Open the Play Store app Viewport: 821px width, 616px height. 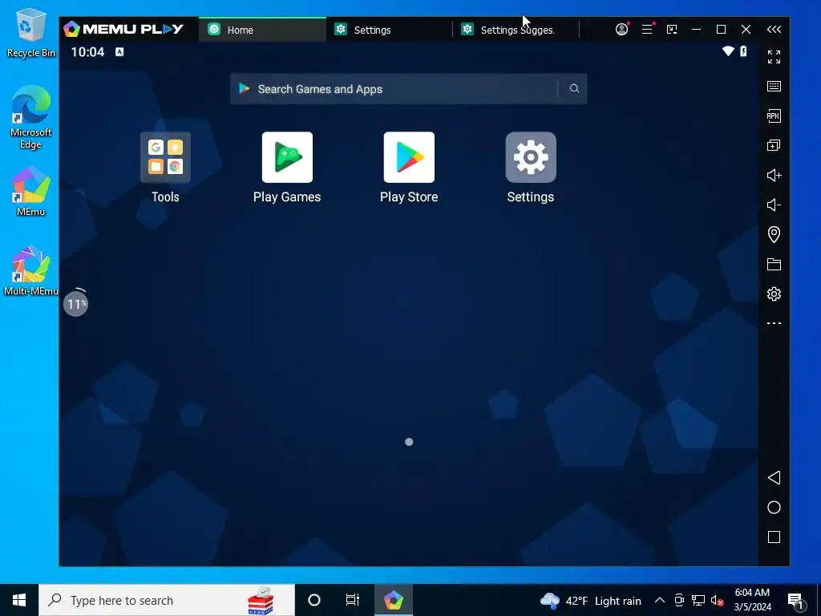pos(409,157)
